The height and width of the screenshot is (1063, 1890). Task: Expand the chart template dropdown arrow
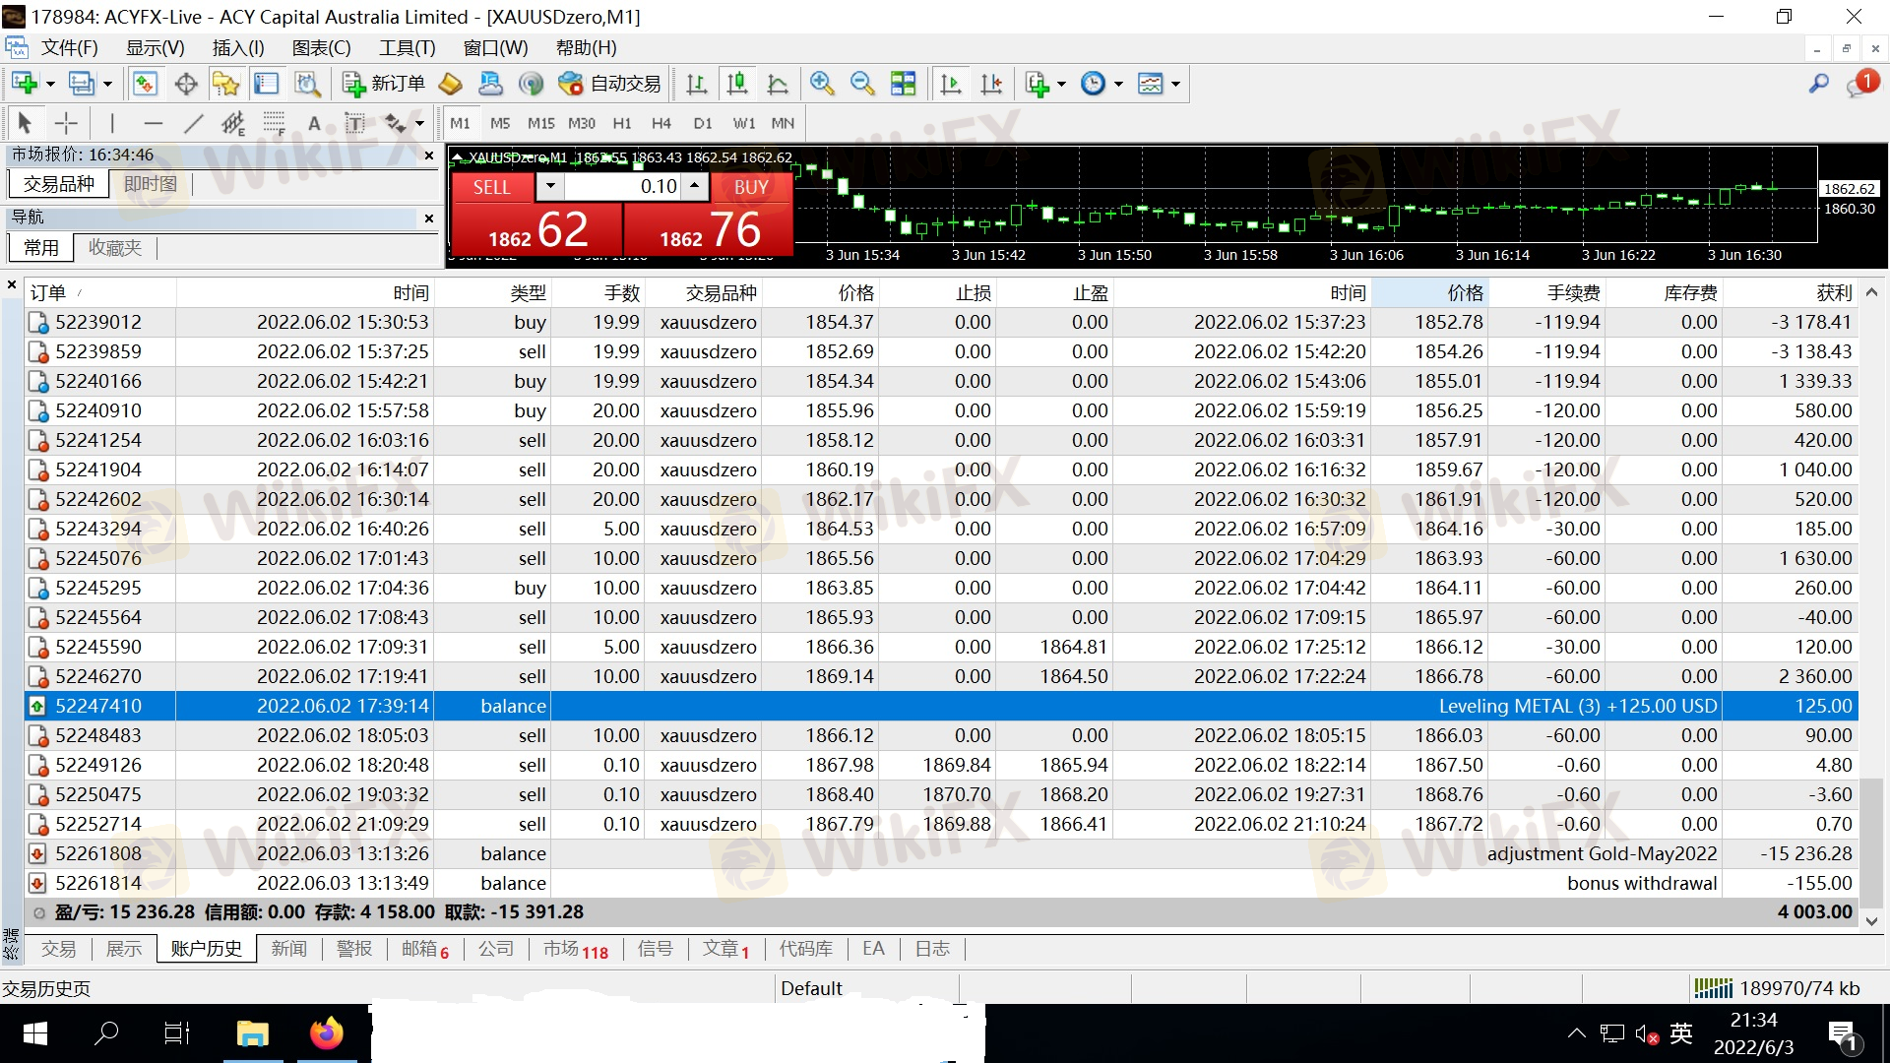point(1175,84)
